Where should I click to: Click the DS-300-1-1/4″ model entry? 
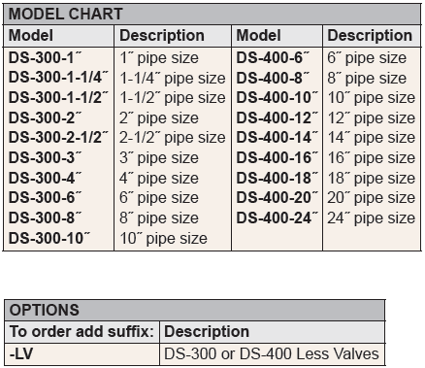point(58,78)
